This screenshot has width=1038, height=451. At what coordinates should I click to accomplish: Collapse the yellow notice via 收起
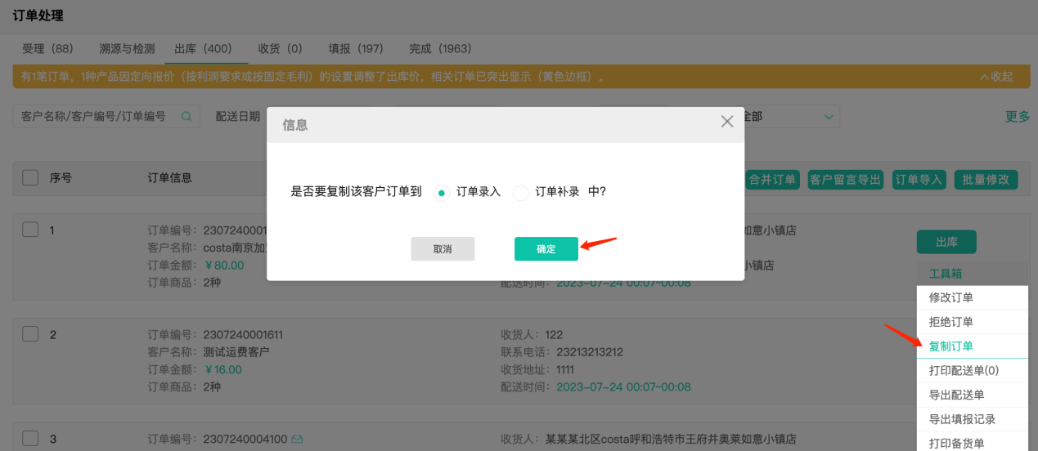(x=996, y=77)
